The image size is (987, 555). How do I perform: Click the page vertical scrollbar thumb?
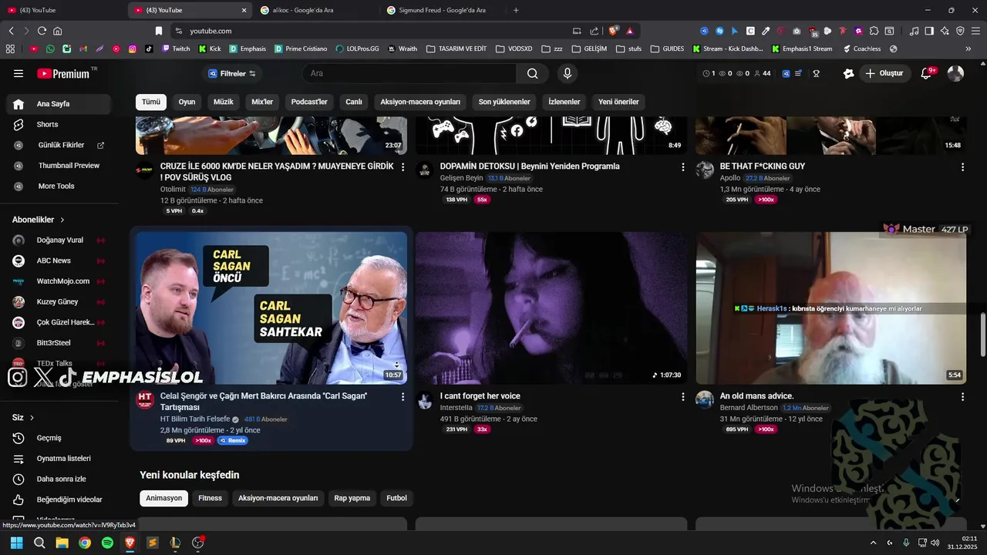coord(982,335)
